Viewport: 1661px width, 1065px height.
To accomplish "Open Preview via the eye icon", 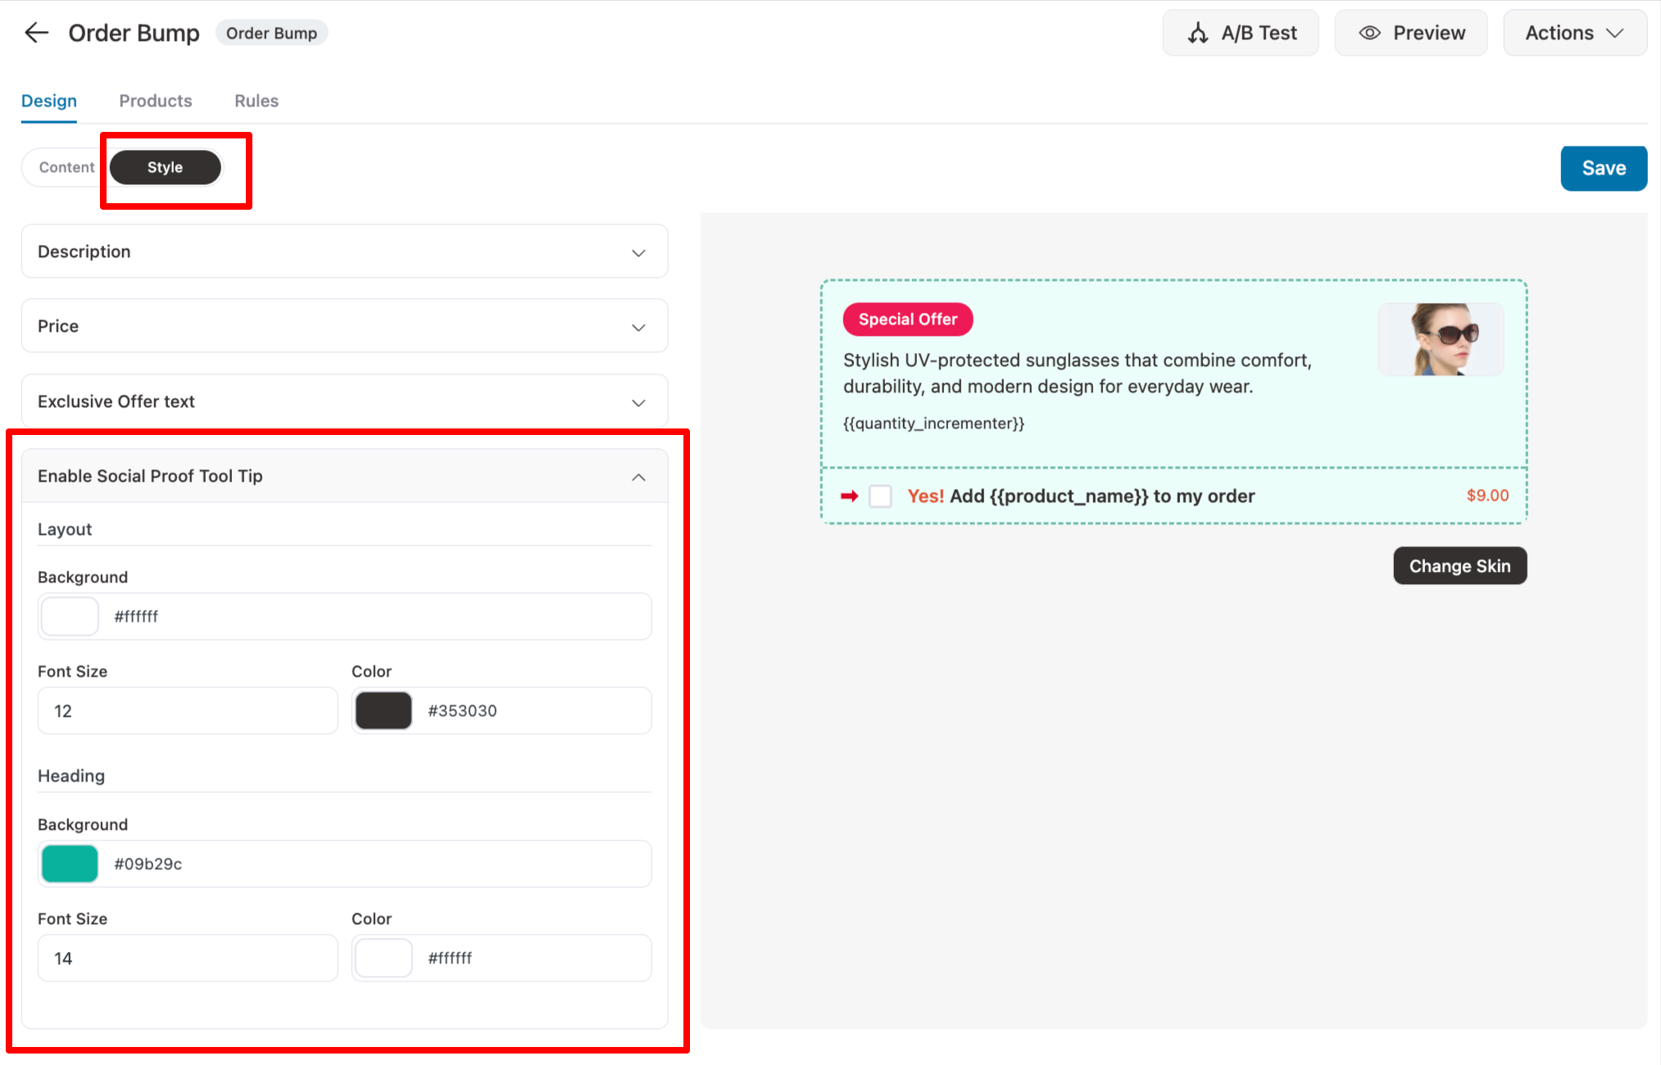I will (1369, 33).
